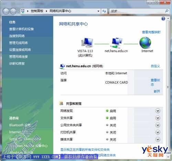Click the Back navigation arrow
Image resolution: width=172 pixels, height=161 pixels.
(x=6, y=11)
